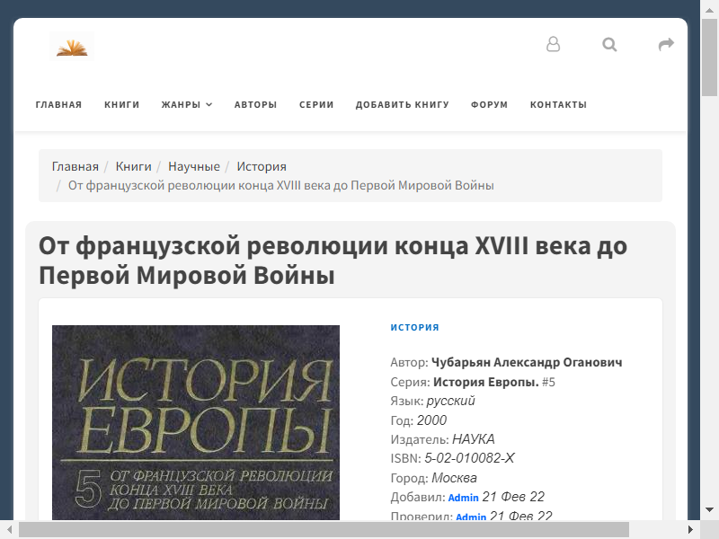The height and width of the screenshot is (539, 719).
Task: Click the horizontal scrollbar left arrow
Action: [9, 530]
